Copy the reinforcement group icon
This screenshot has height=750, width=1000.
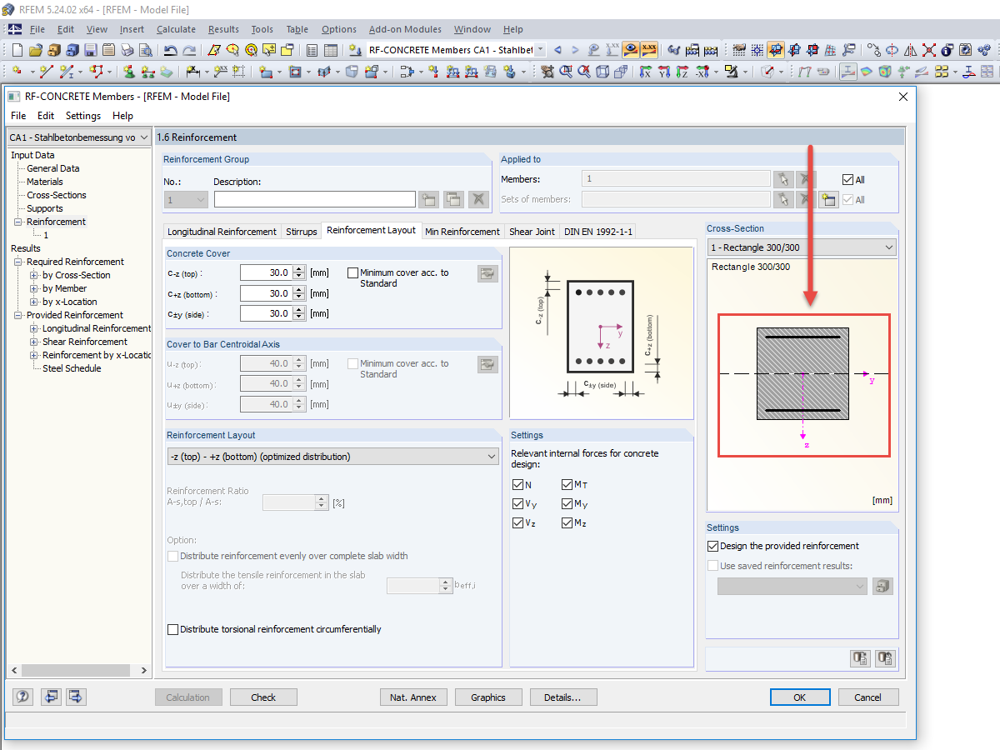click(453, 199)
